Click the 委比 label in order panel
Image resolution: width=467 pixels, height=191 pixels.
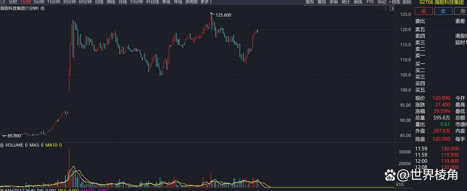coord(420,21)
